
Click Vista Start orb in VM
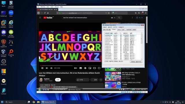(x=39, y=90)
